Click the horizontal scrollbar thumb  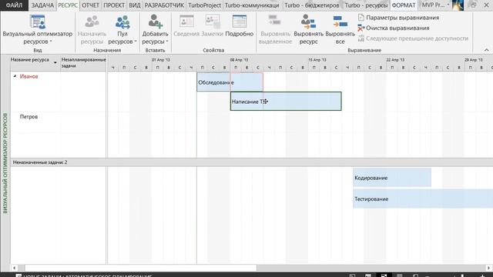(141, 268)
